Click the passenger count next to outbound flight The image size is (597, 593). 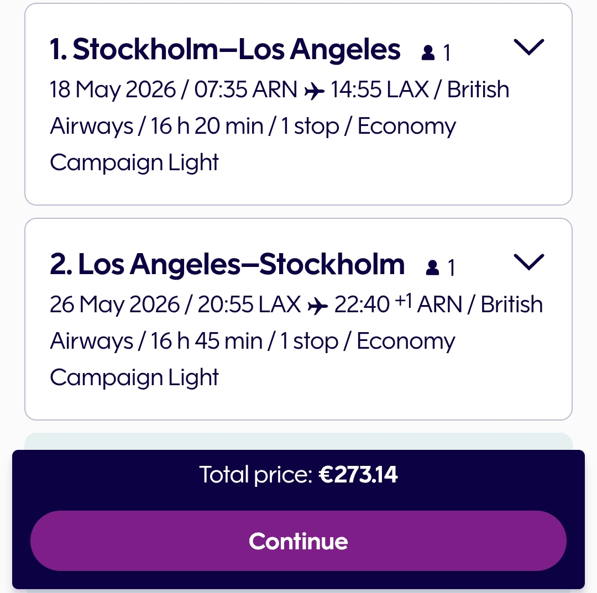click(447, 53)
